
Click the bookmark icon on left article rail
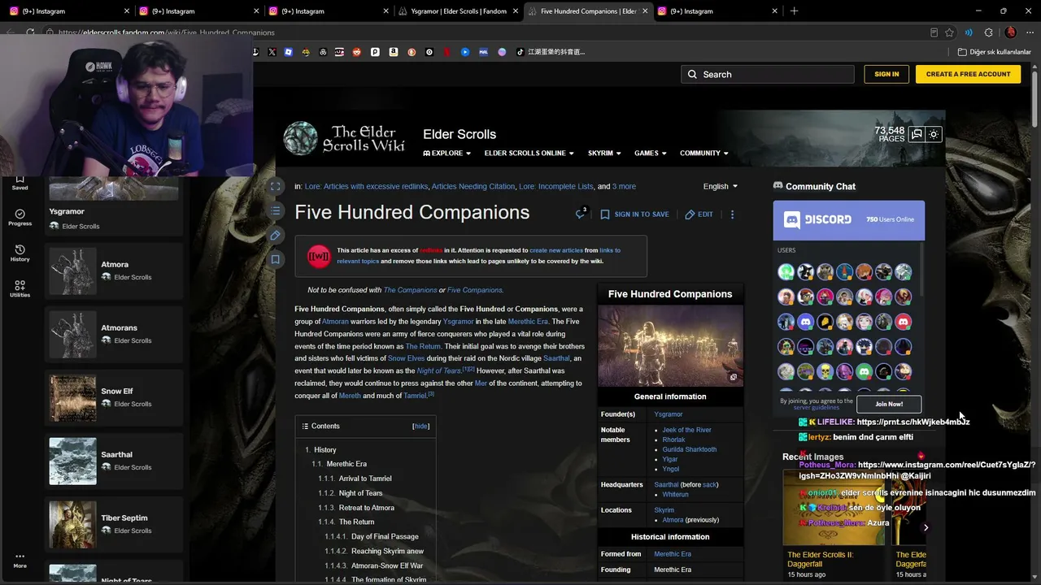click(x=276, y=259)
